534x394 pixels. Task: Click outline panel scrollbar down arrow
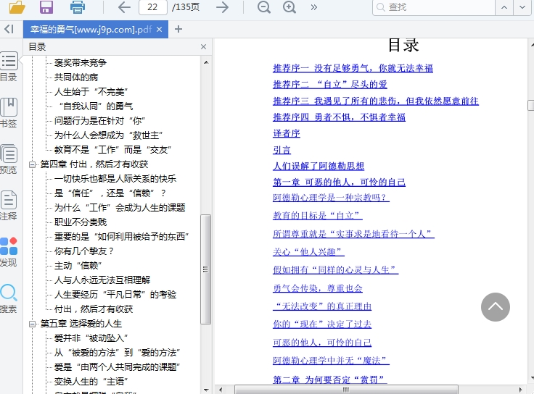tap(206, 390)
